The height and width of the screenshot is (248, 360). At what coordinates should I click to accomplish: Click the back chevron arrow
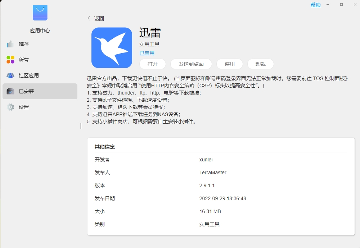click(x=89, y=18)
